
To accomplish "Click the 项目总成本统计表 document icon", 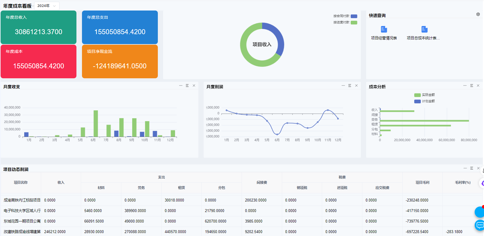I will click(424, 29).
